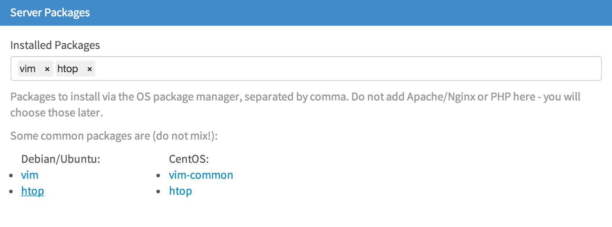612x227 pixels.
Task: Select the vim tag in Installed Packages
Action: pos(28,69)
